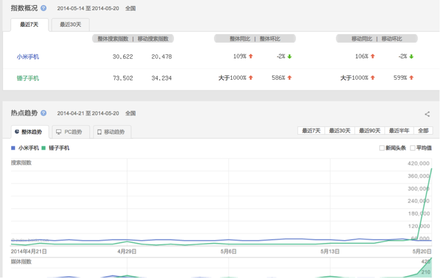Click date range 2014-05-14 至 2014-05-20
This screenshot has height=278, width=440.
click(88, 9)
